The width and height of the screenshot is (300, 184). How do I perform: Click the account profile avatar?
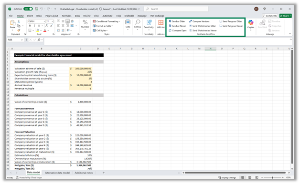(256, 9)
